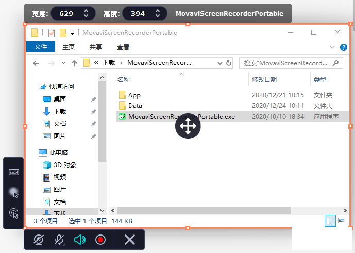Select 快速访问 in navigation pane
Image resolution: width=355 pixels, height=253 pixels.
pos(62,87)
